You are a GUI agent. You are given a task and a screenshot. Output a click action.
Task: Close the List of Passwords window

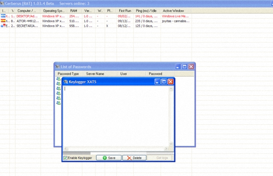pos(191,67)
